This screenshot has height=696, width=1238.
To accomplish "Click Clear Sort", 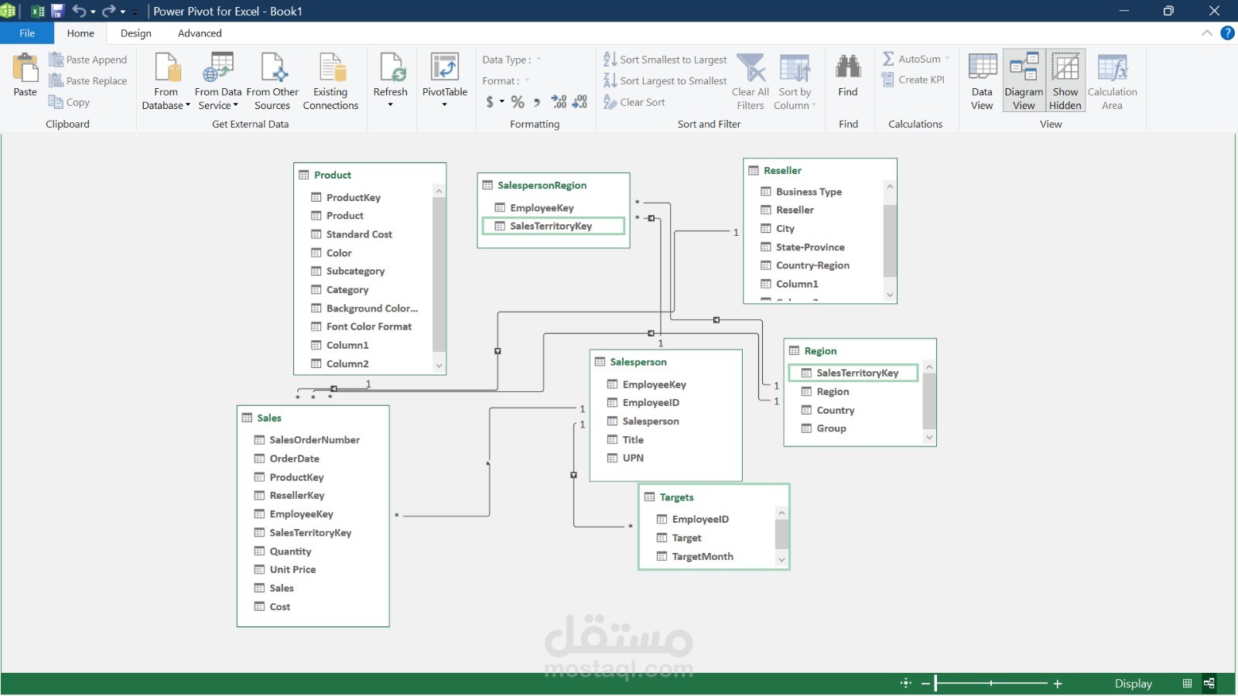I will point(634,102).
